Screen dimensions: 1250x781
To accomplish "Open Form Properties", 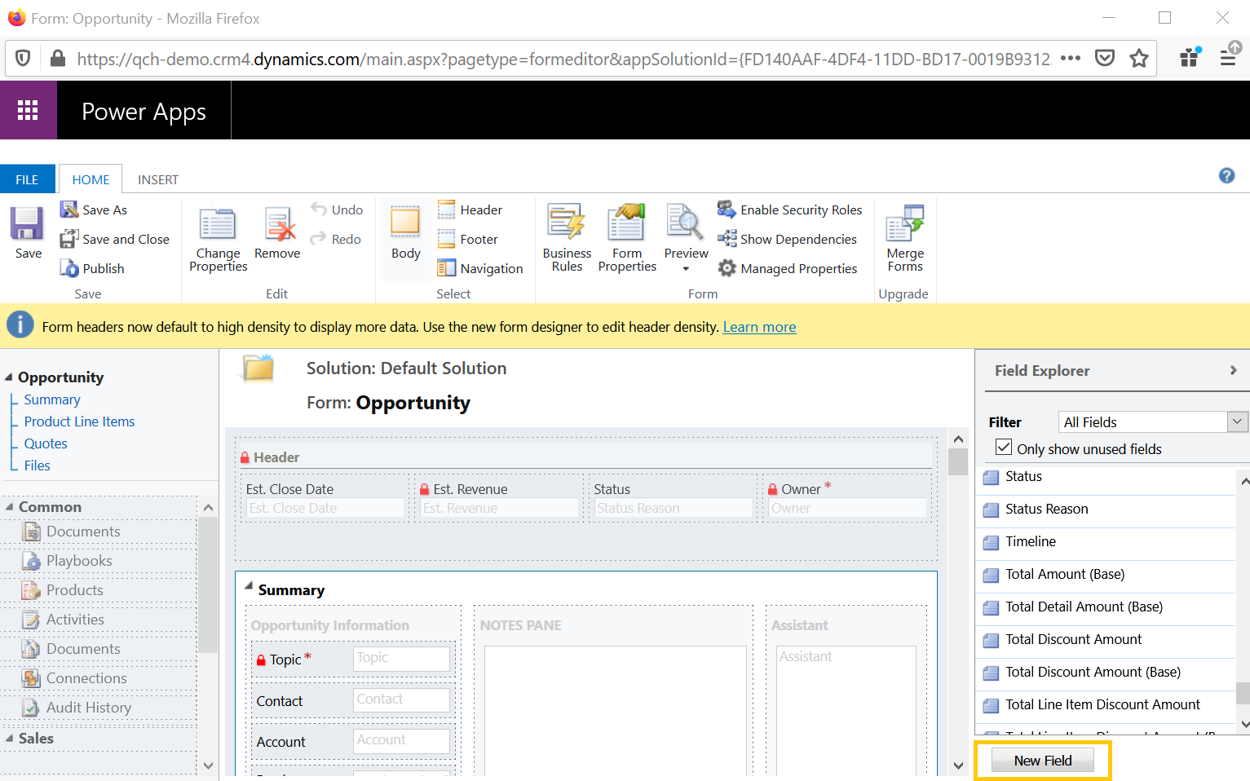I will (627, 236).
